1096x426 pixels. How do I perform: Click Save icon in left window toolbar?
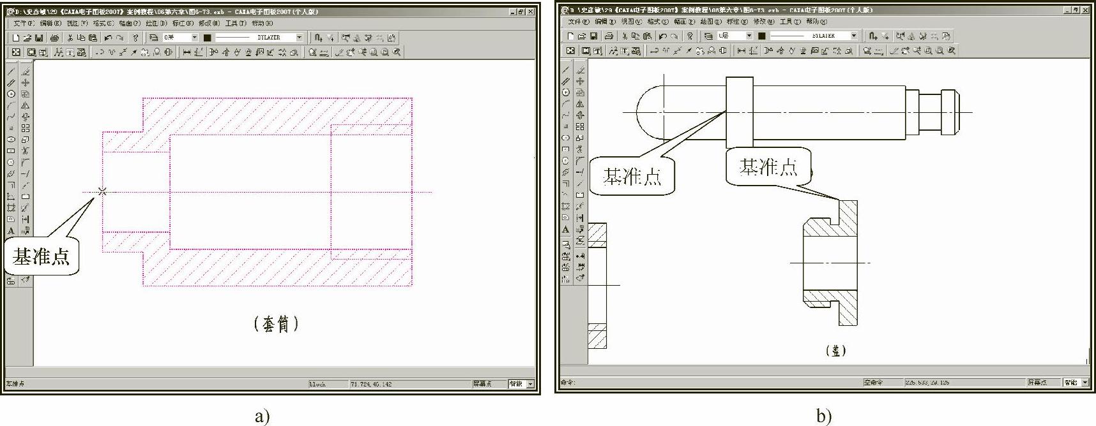pos(39,38)
